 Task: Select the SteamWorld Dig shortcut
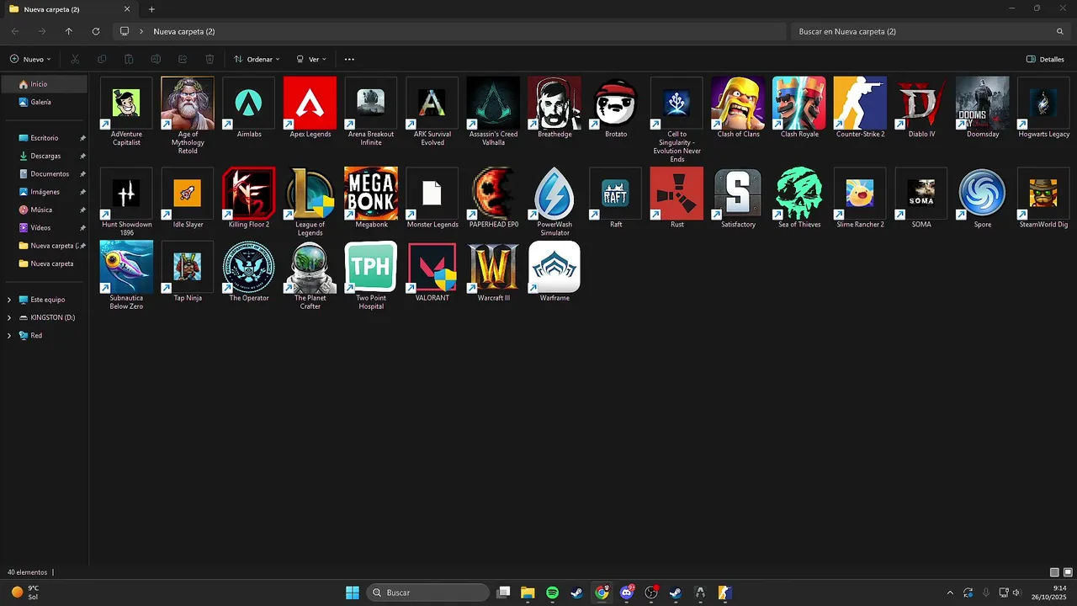click(x=1043, y=194)
